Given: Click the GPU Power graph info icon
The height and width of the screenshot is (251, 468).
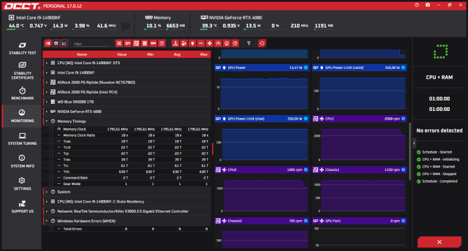Looking at the screenshot, I should [x=305, y=68].
